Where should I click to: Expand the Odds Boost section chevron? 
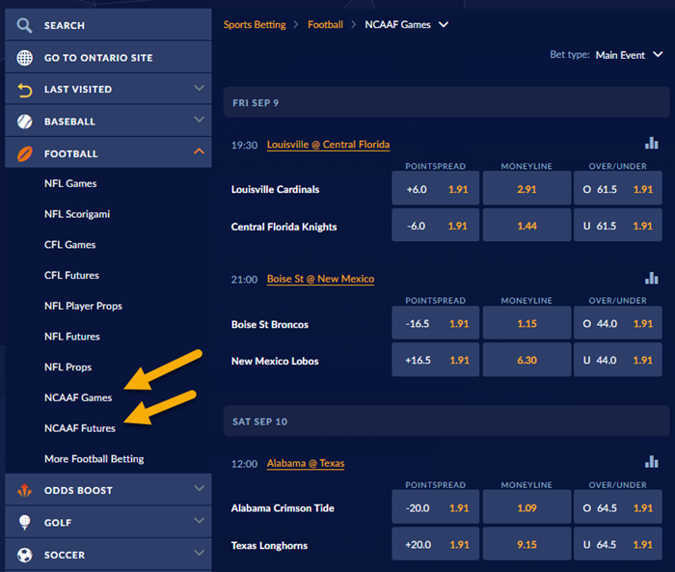199,488
